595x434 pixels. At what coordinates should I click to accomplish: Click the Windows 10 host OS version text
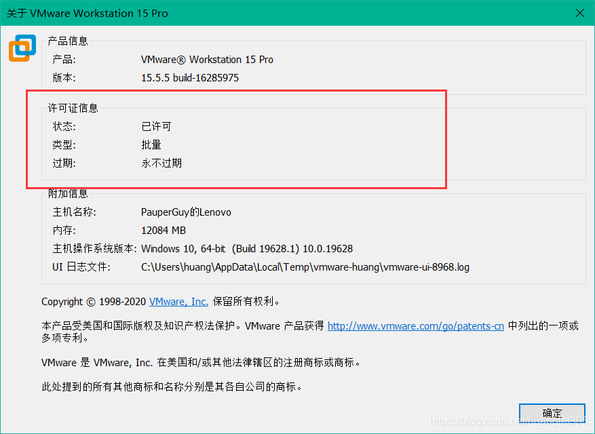248,248
